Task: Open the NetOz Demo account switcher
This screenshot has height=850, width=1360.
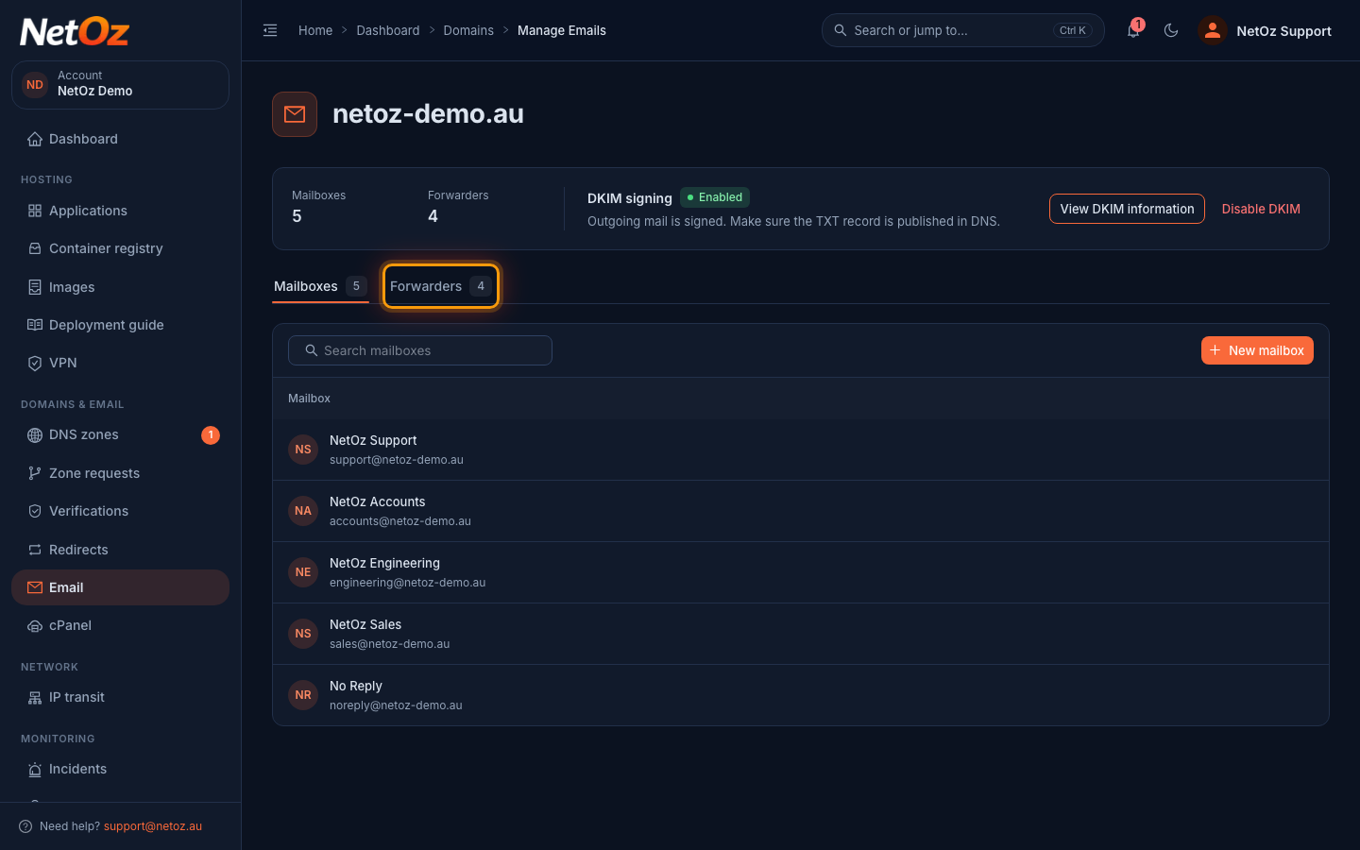Action: click(120, 85)
